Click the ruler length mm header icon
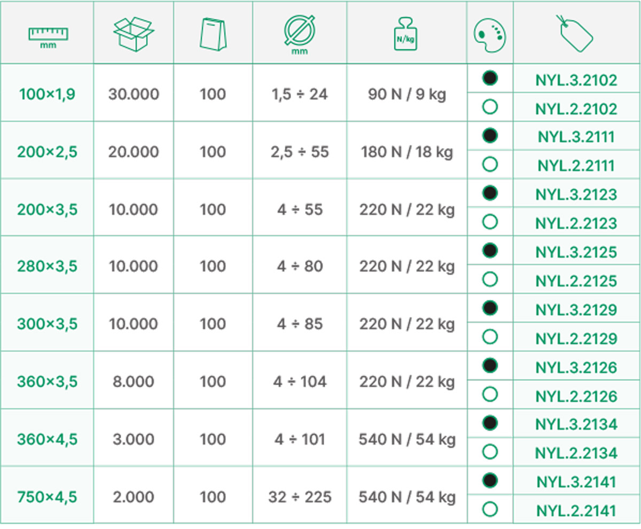The width and height of the screenshot is (641, 529). 48,37
